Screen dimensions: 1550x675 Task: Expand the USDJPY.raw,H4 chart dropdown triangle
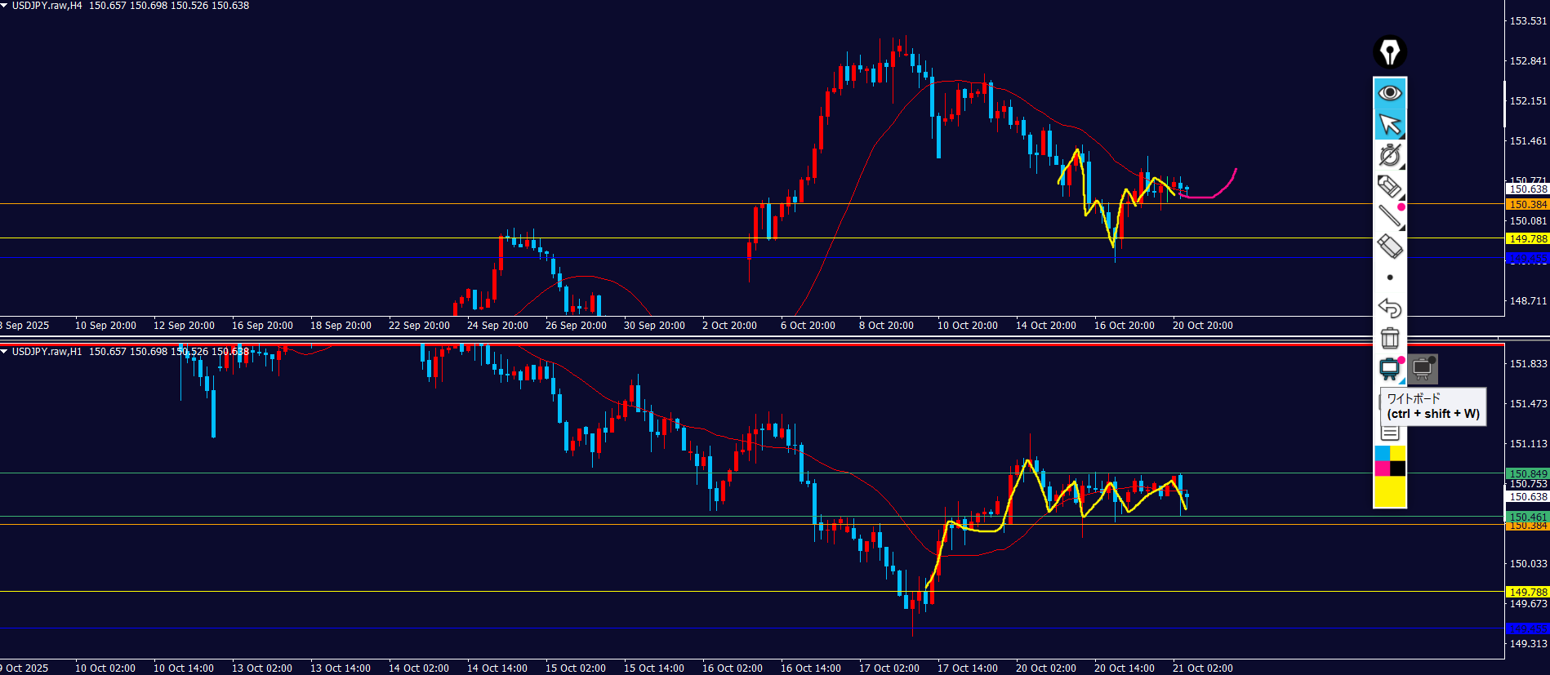click(5, 6)
